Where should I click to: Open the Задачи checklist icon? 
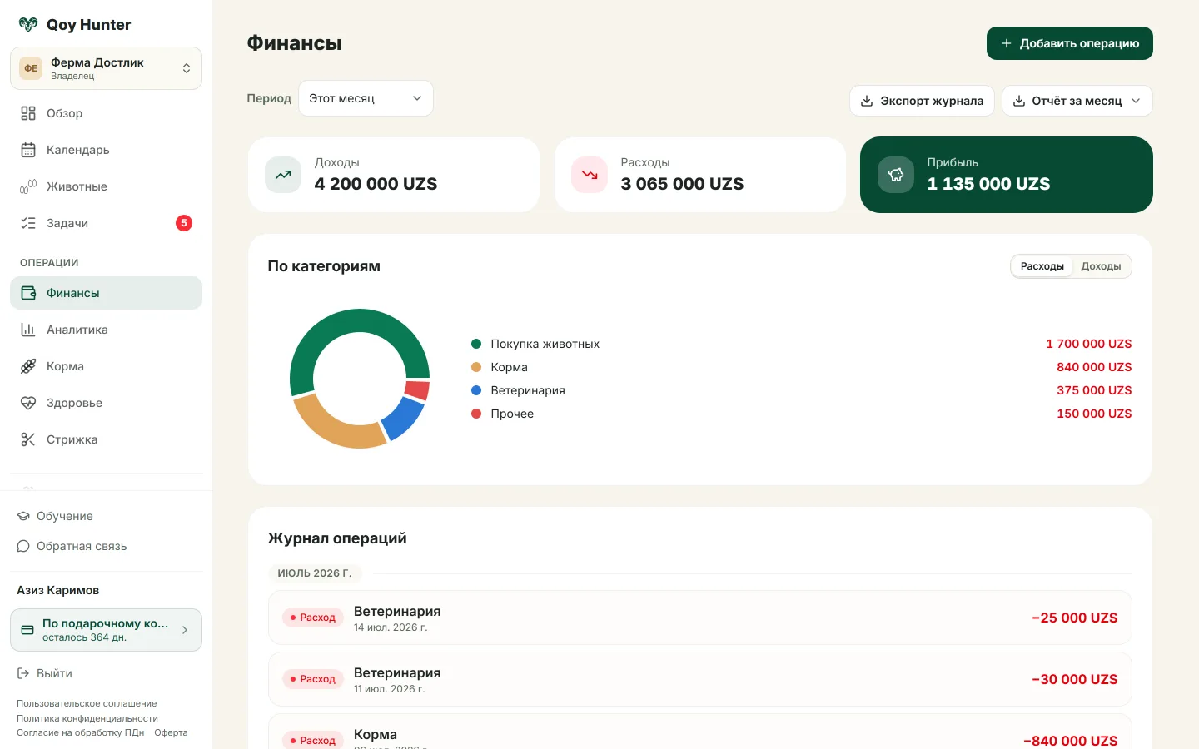pos(28,223)
